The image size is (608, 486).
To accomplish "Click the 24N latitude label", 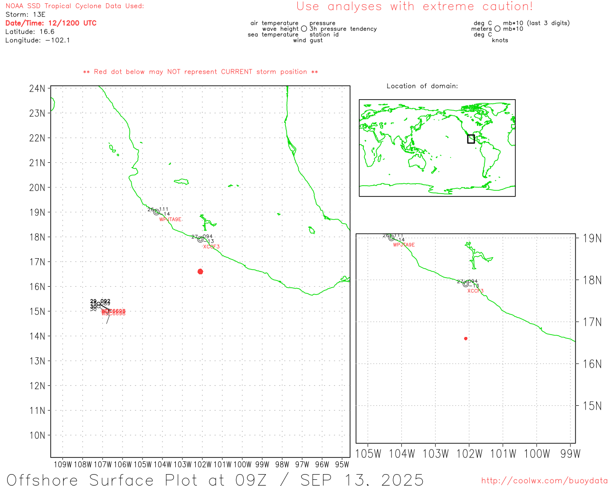I will point(37,89).
